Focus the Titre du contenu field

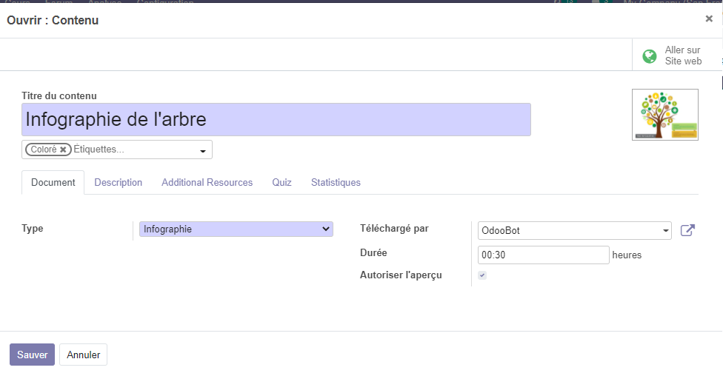tap(276, 120)
